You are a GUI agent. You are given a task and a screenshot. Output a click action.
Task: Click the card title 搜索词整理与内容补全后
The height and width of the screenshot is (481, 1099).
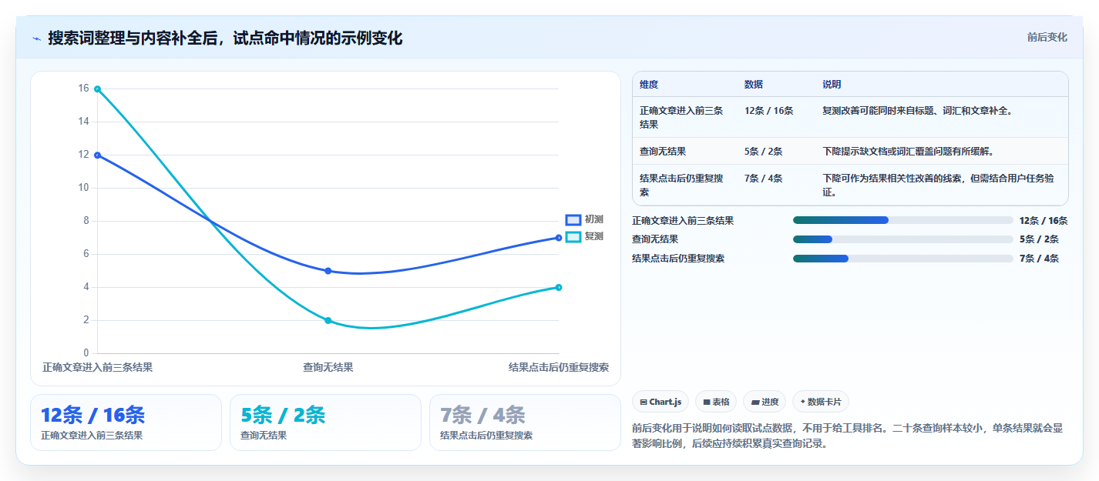(225, 38)
